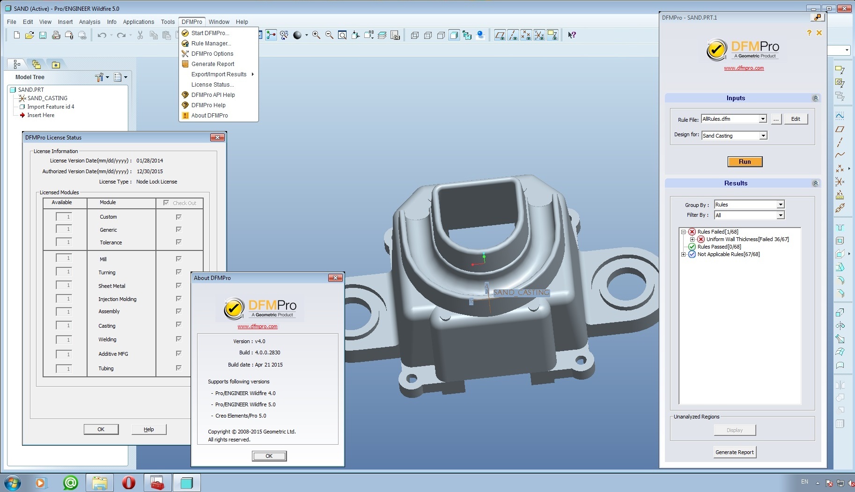The width and height of the screenshot is (855, 492).
Task: Toggle the Generic module checkbox
Action: 179,229
